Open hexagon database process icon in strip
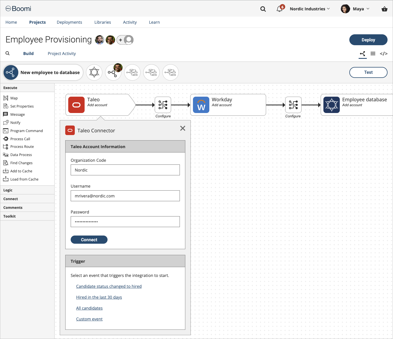Image resolution: width=393 pixels, height=339 pixels. coord(94,72)
